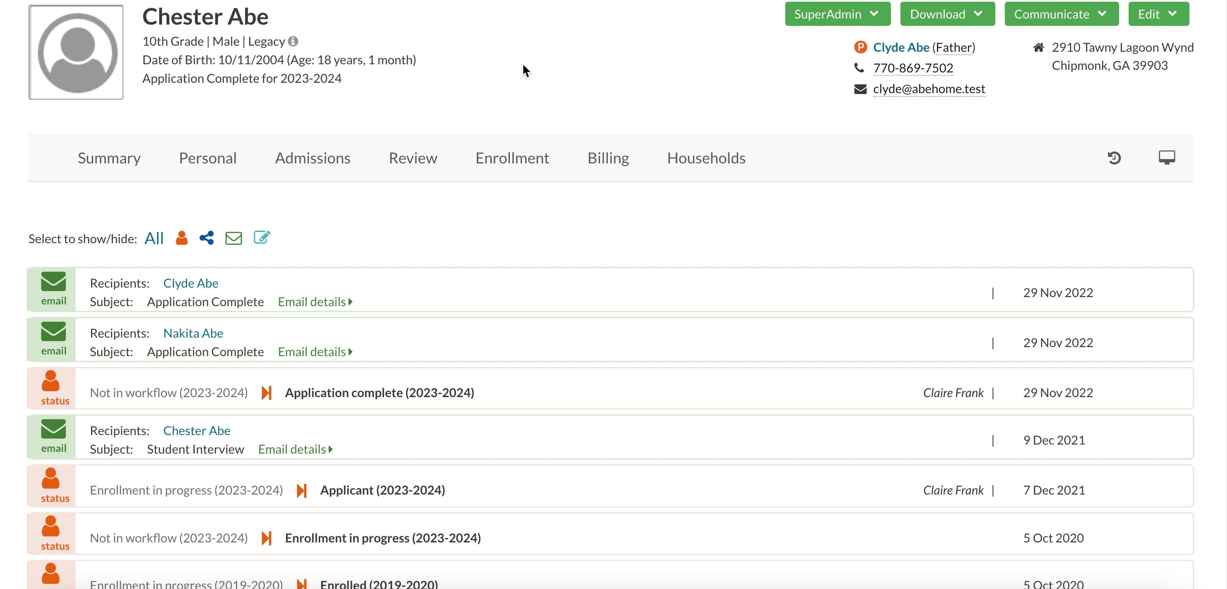The image size is (1227, 589).
Task: Open the Communicate dropdown menu
Action: 1061,14
